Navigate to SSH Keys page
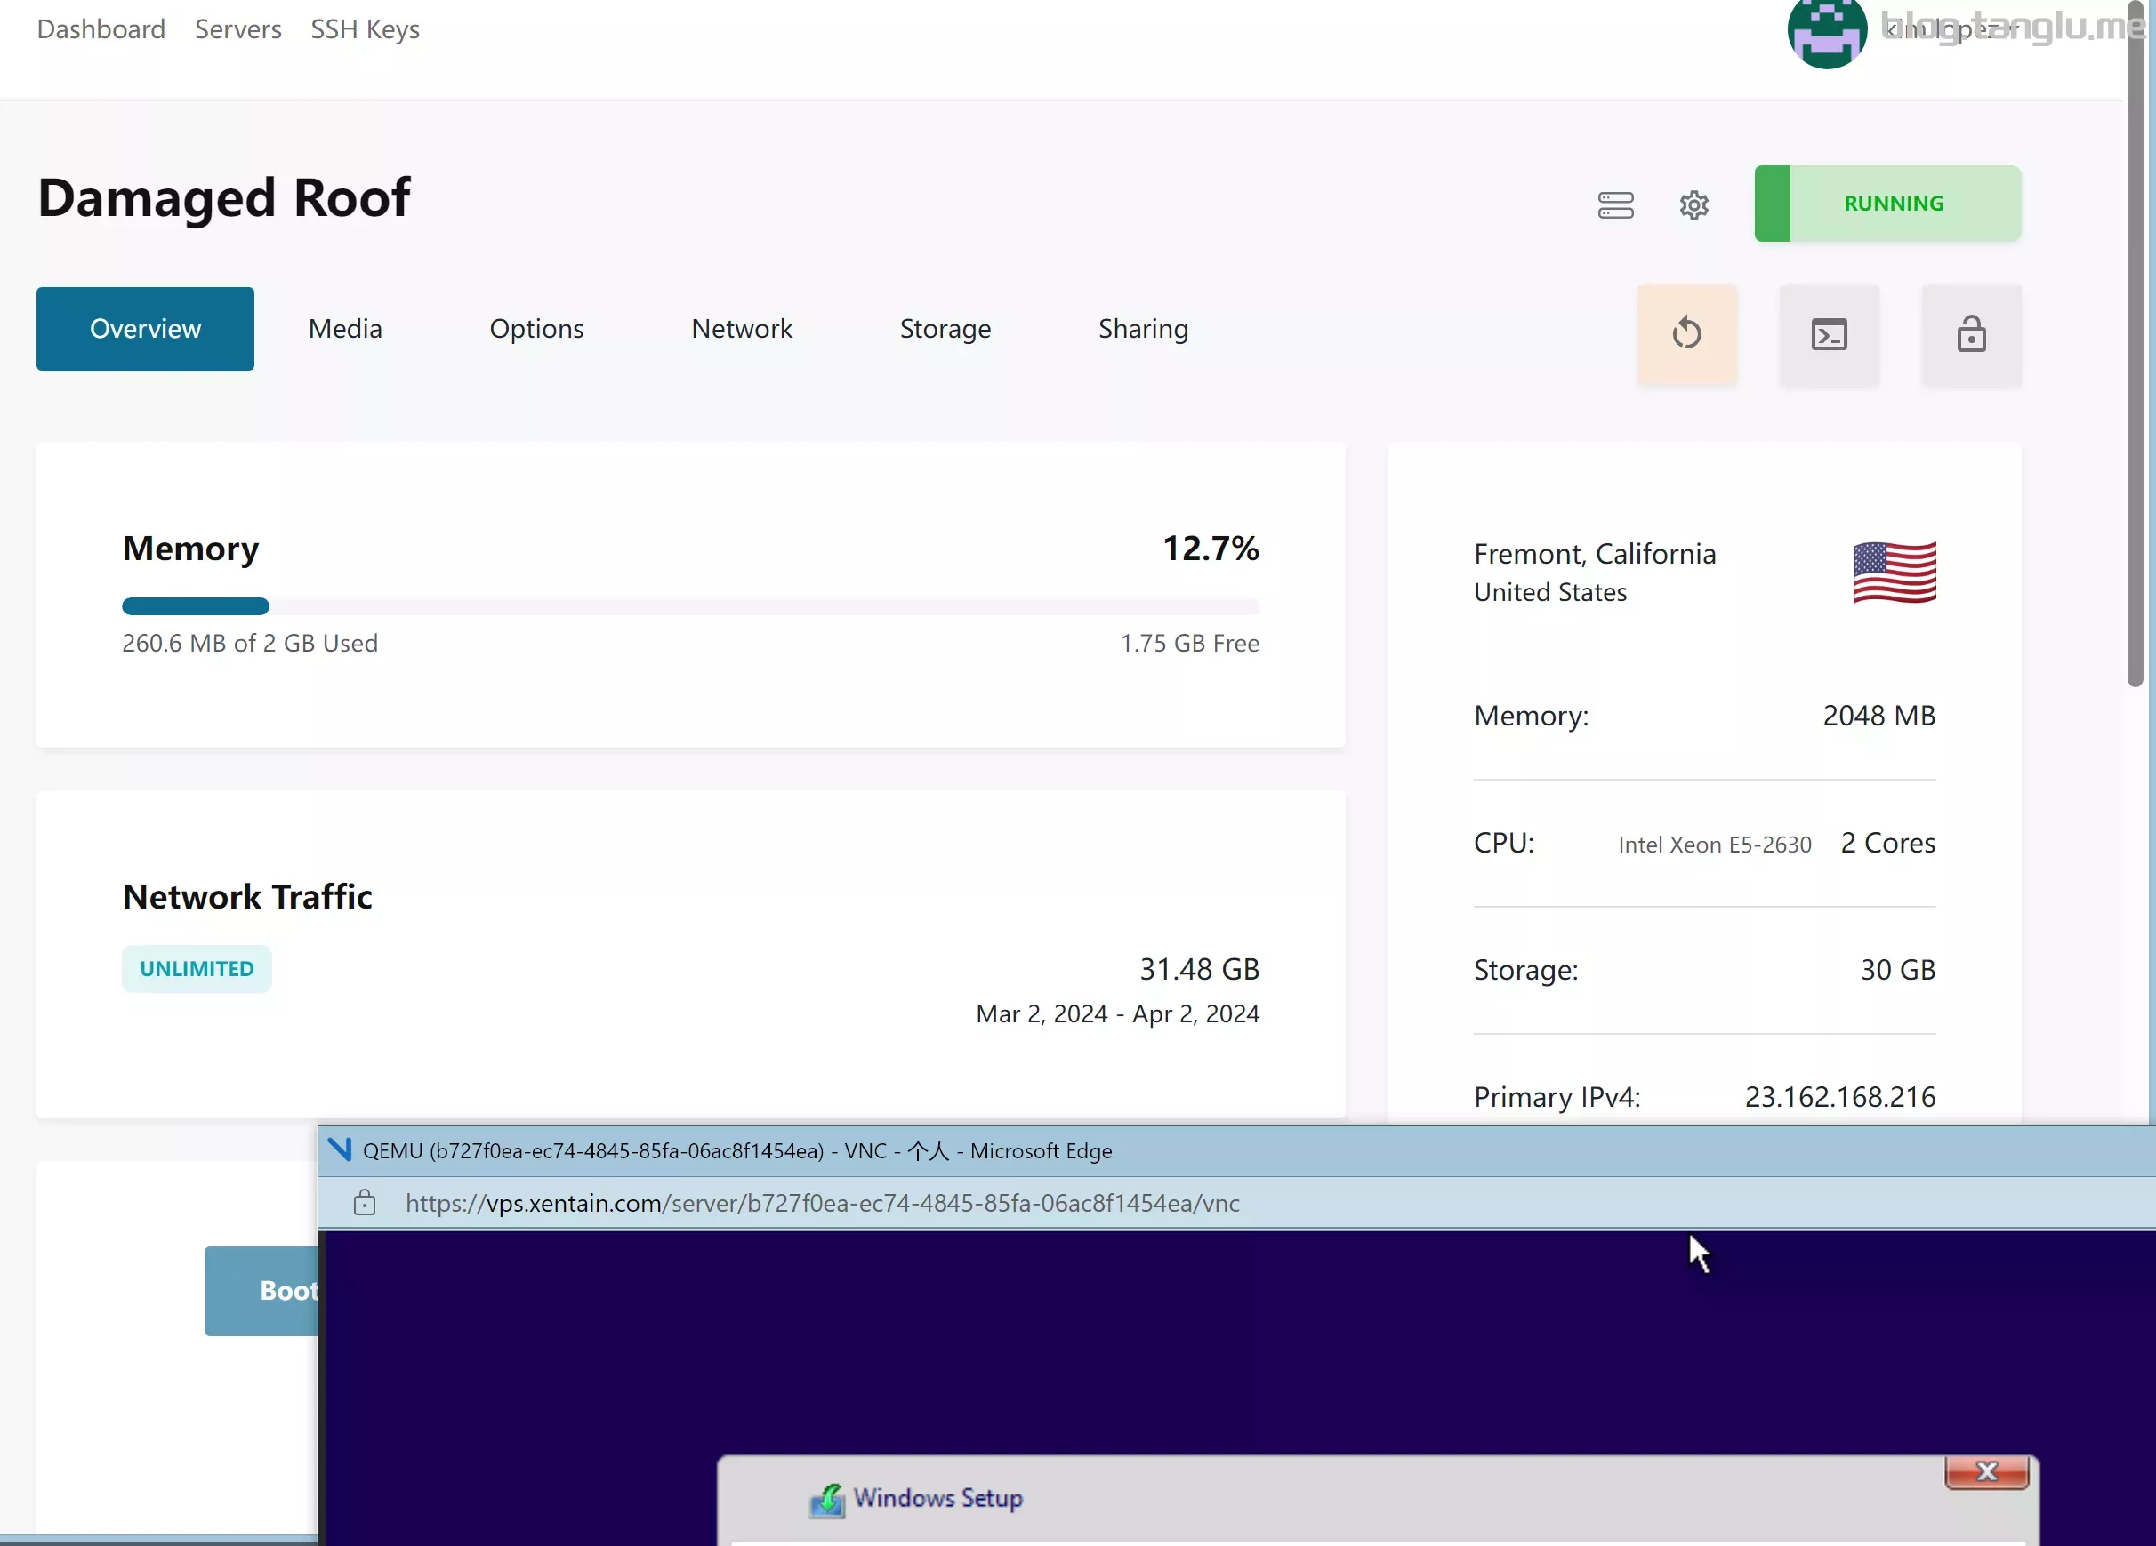The height and width of the screenshot is (1546, 2156). [x=364, y=29]
